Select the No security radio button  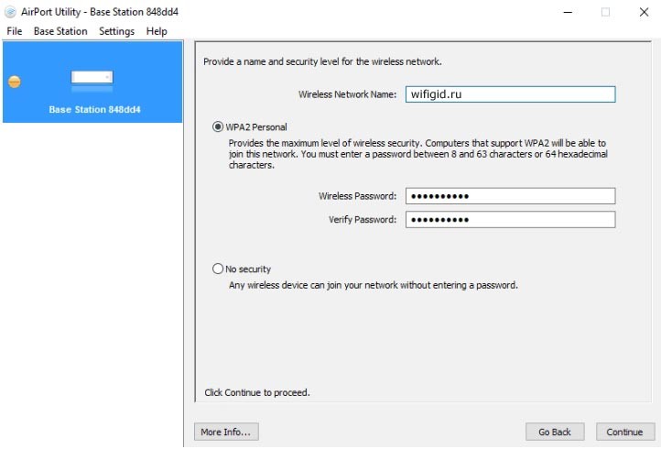click(218, 268)
